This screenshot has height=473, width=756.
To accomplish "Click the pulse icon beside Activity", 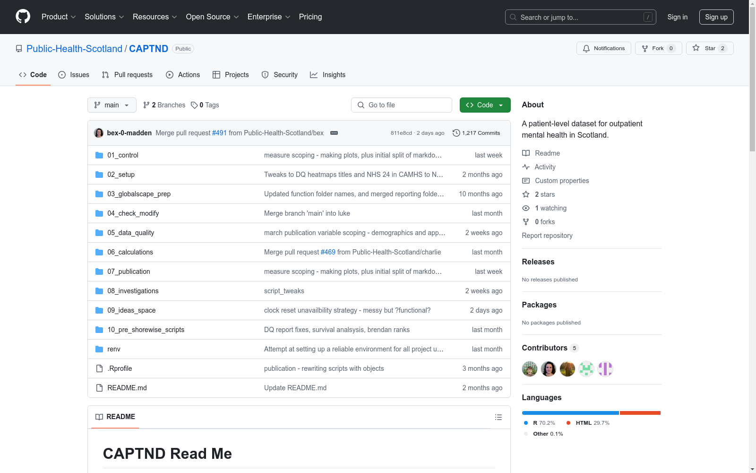I will (526, 167).
